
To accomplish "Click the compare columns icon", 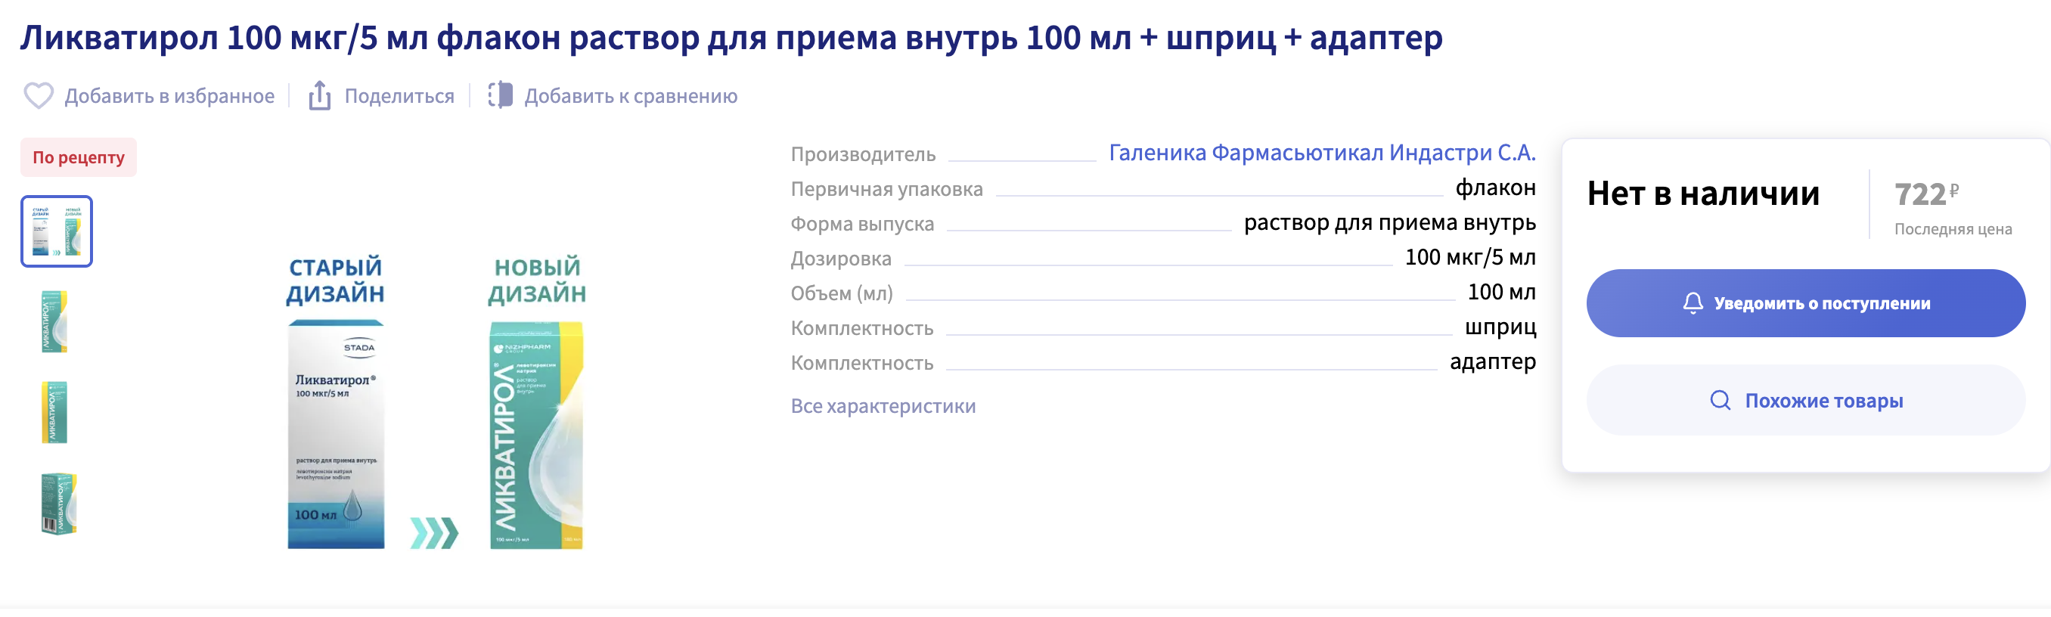I will coord(500,95).
